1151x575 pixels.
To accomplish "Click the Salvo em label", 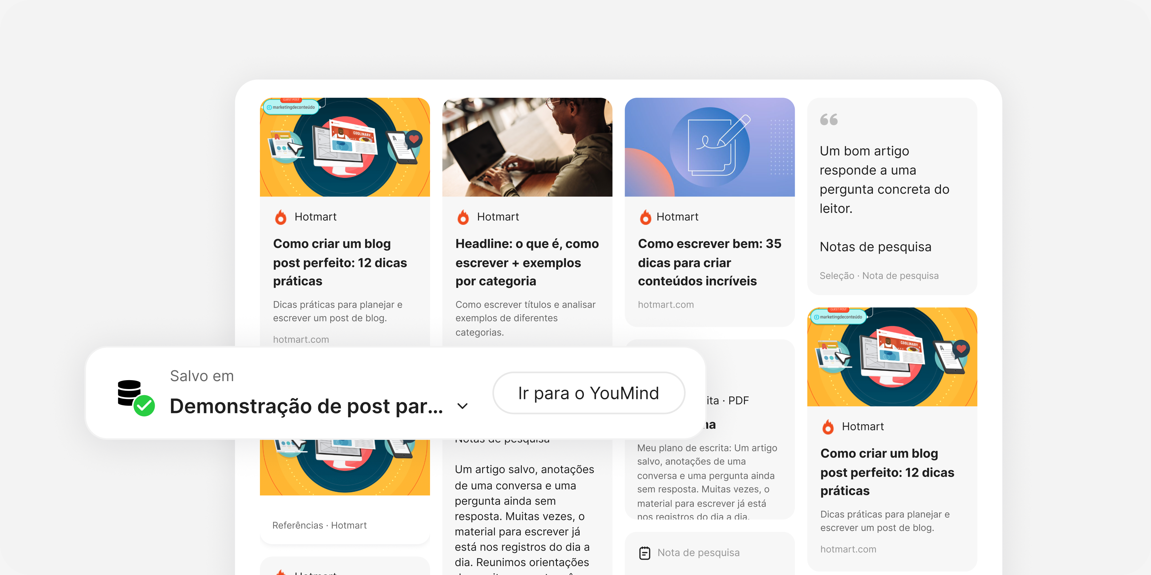I will [x=202, y=376].
